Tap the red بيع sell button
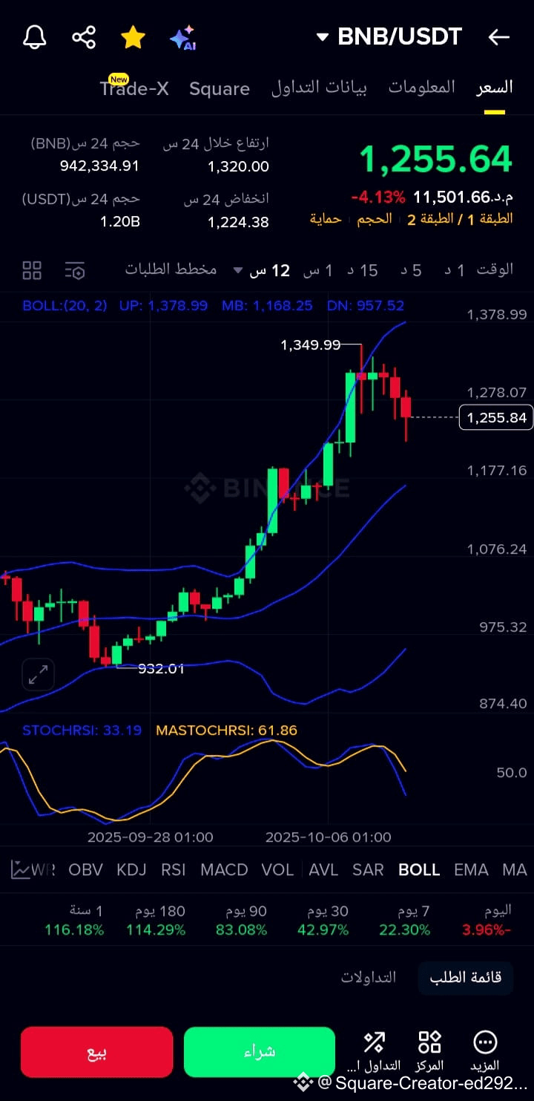This screenshot has height=1101, width=534. pyautogui.click(x=97, y=1051)
